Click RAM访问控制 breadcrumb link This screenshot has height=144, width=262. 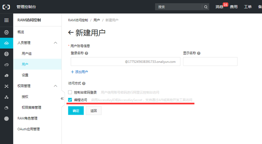click(x=78, y=20)
